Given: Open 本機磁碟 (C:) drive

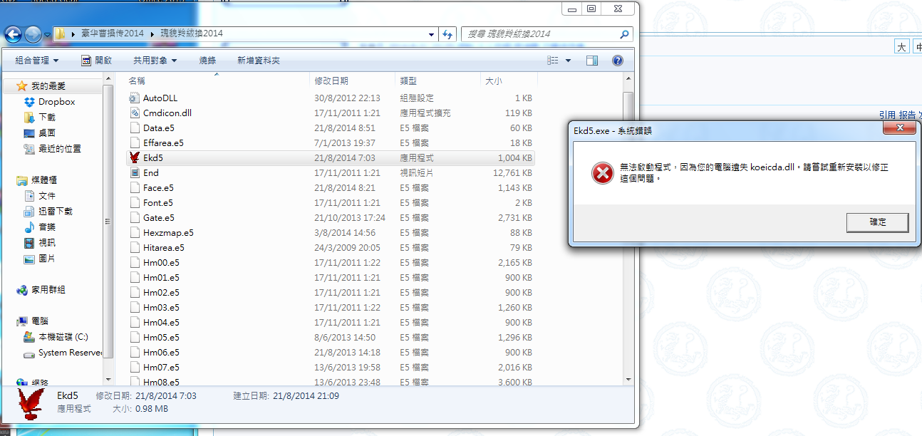Looking at the screenshot, I should 63,337.
